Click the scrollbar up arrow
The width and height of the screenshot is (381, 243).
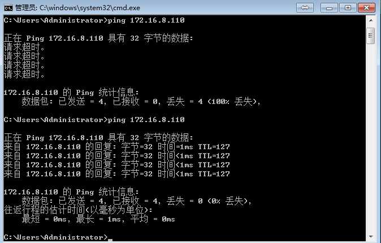[x=371, y=21]
